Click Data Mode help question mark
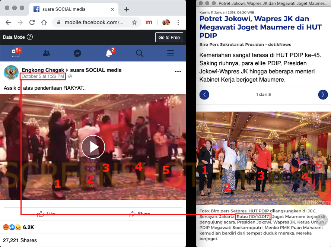Viewport: 331px width, 247px height. (30, 37)
